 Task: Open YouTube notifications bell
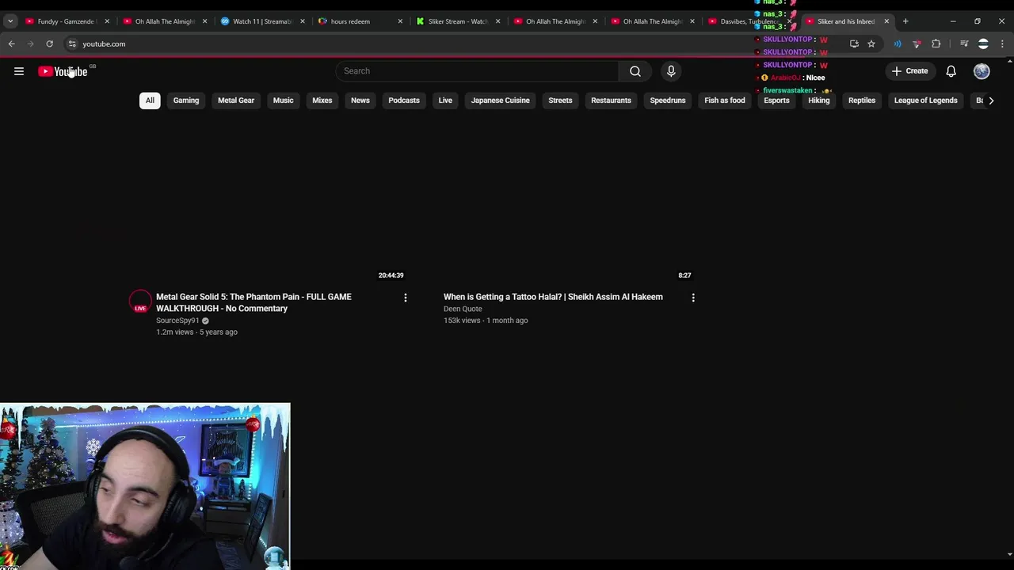pos(951,71)
